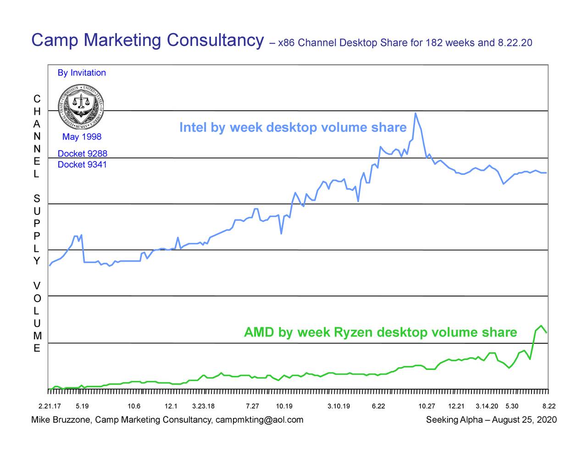Click the FTC seal emblem

[81, 106]
